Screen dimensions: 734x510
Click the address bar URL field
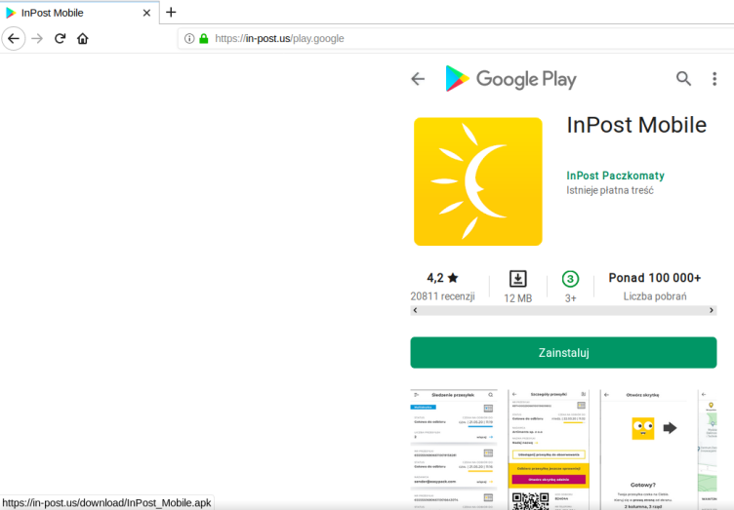[x=439, y=38]
